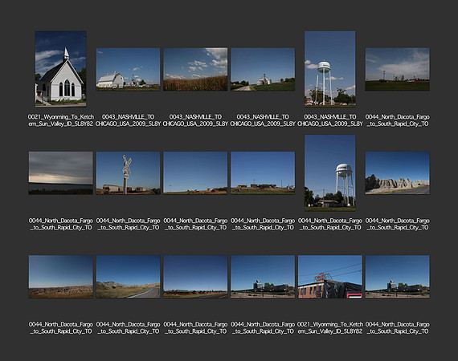Click the '0043_NASHVILLE_TO' label under grain silo
The width and height of the screenshot is (458, 361).
tap(263, 117)
